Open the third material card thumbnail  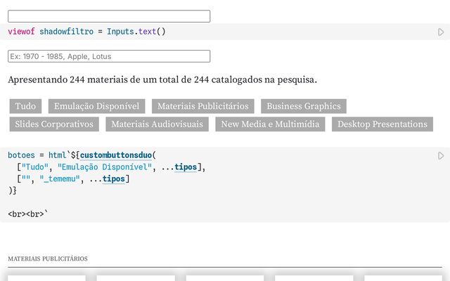point(225,277)
